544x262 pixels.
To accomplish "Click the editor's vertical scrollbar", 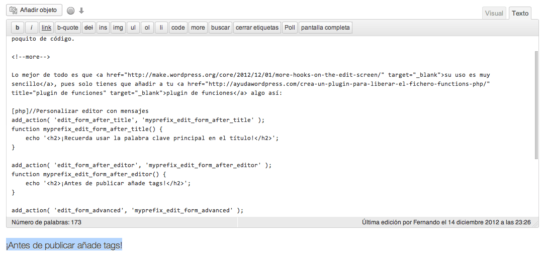I will click(536, 105).
